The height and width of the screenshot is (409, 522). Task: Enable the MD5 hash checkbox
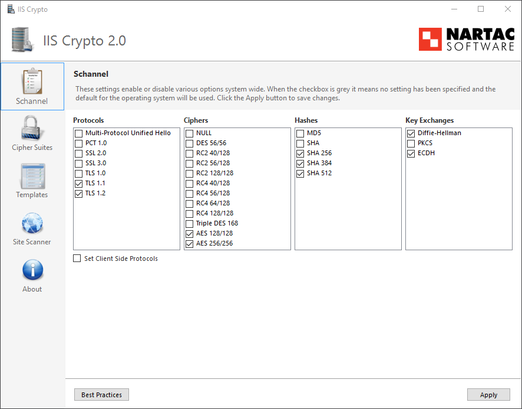point(300,133)
